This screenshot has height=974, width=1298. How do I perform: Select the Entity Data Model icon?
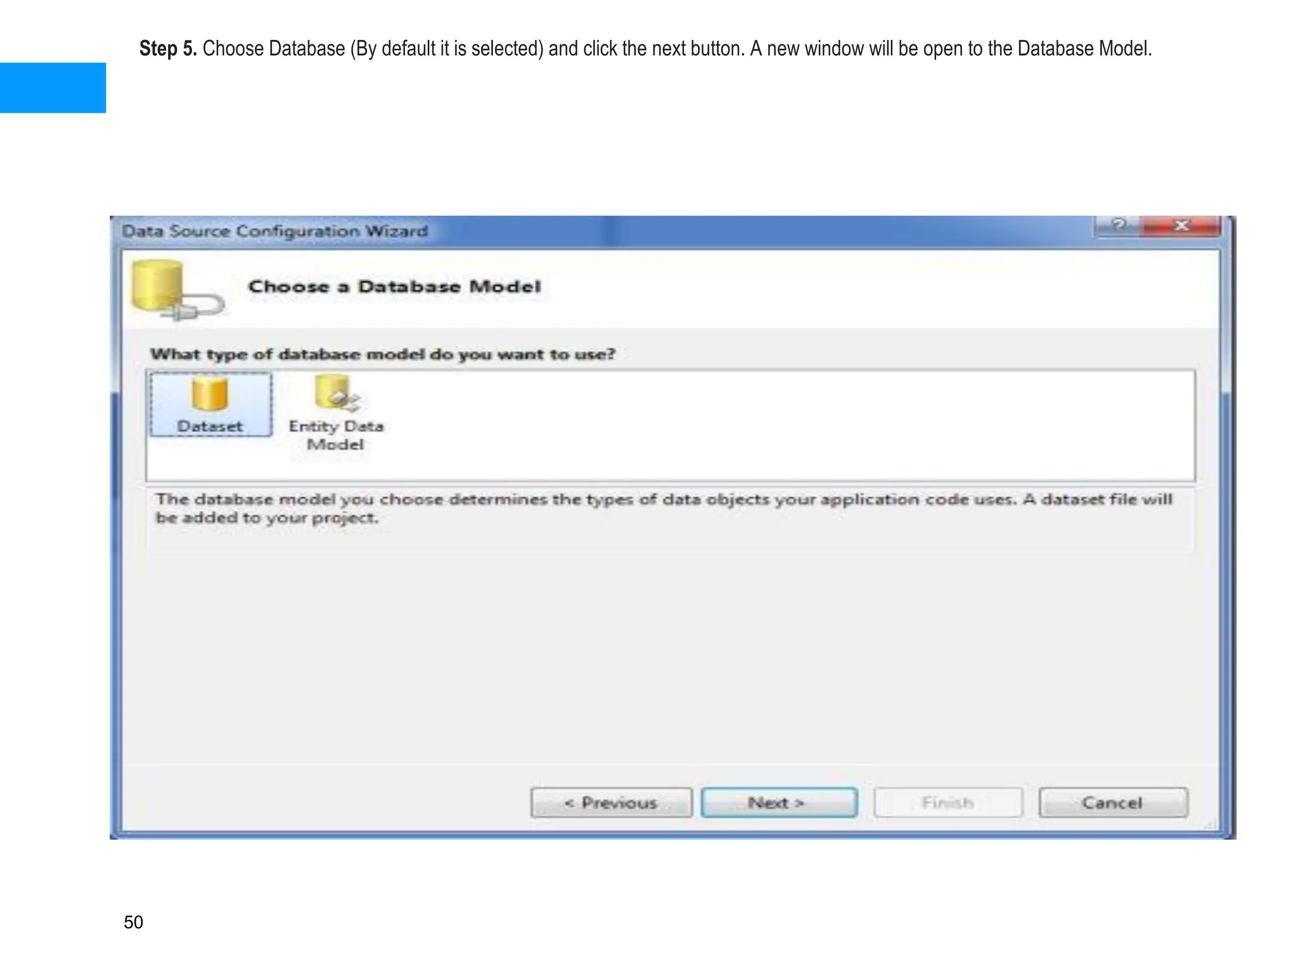pos(335,393)
